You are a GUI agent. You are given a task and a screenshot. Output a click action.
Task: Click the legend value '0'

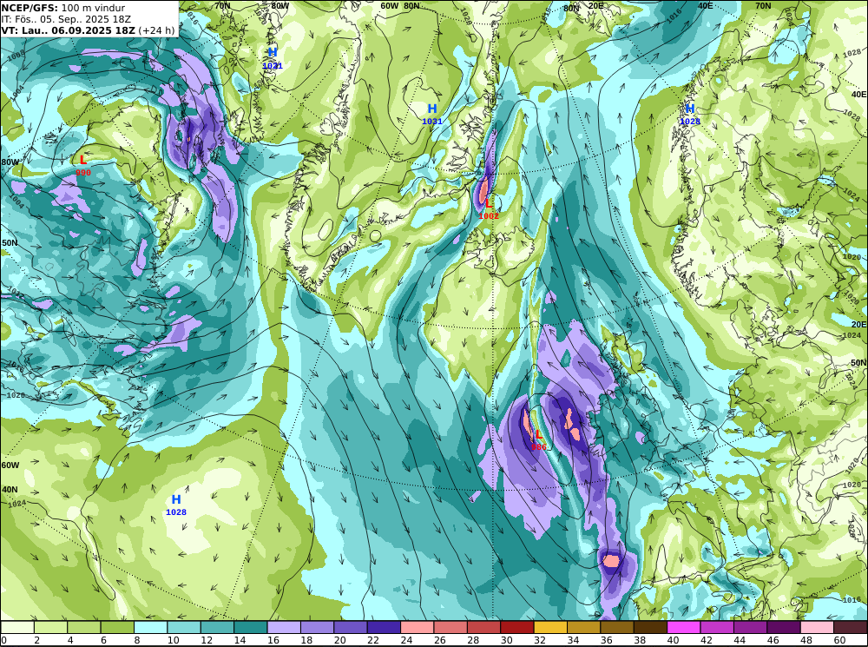[x=3, y=640]
